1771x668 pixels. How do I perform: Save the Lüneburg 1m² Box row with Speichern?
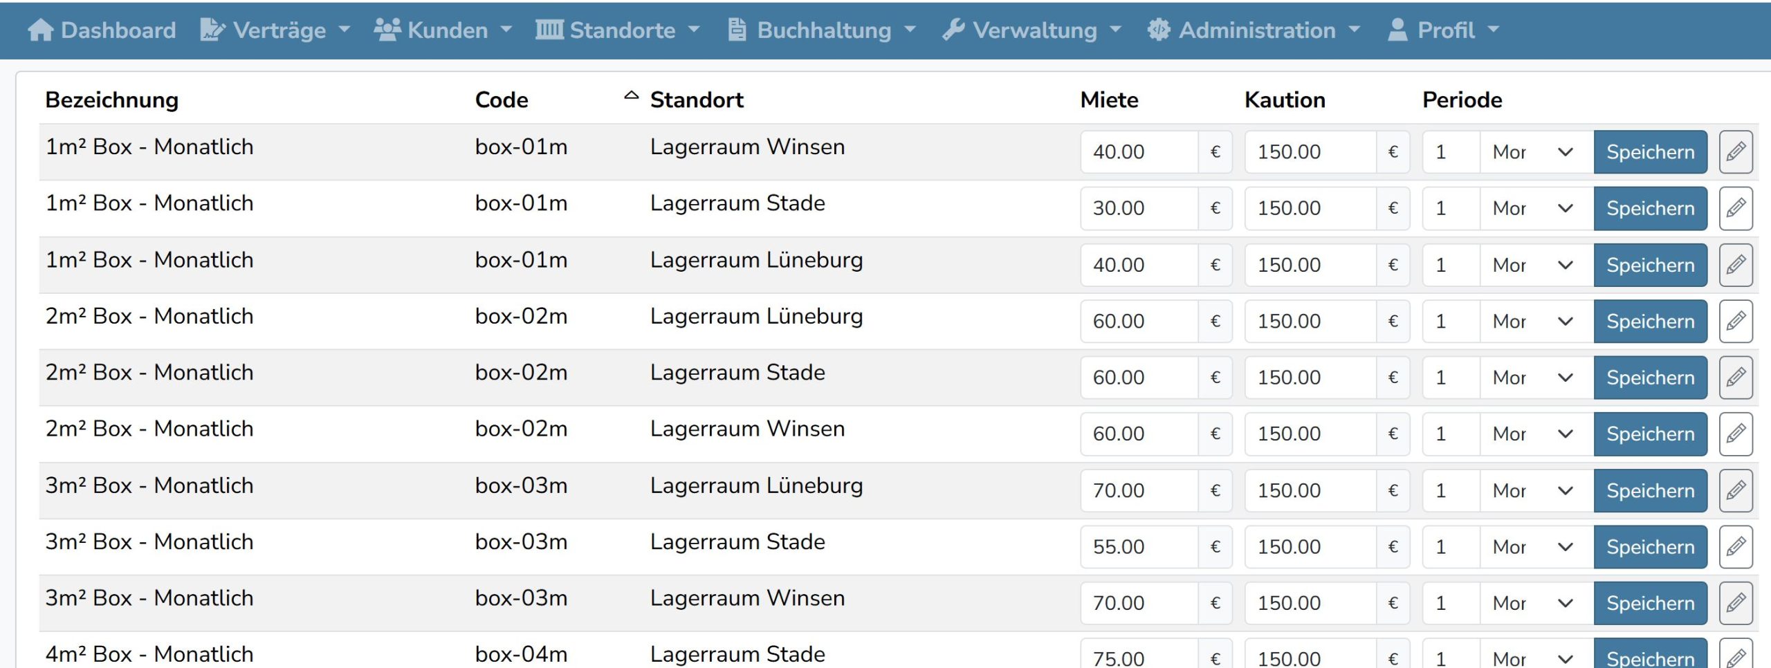(1650, 265)
